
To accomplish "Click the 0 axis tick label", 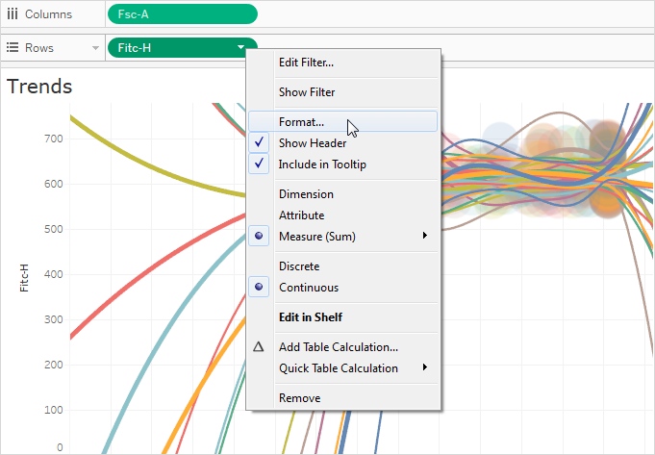I will click(x=60, y=447).
